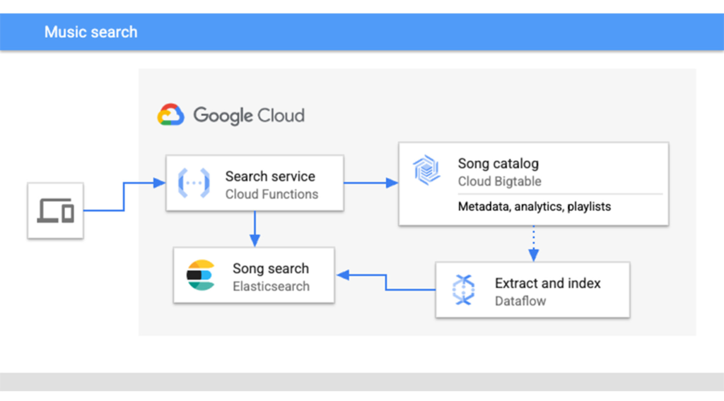Click the client devices icon

pos(56,210)
